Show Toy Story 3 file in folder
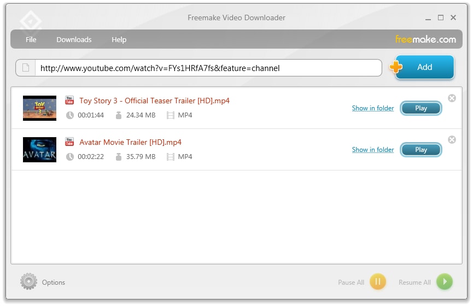Image resolution: width=473 pixels, height=306 pixels. [373, 108]
